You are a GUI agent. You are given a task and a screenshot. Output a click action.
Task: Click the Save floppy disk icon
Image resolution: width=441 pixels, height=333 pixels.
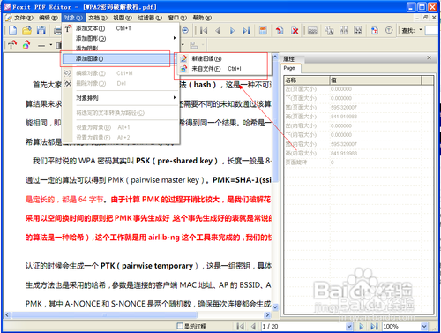click(x=41, y=30)
